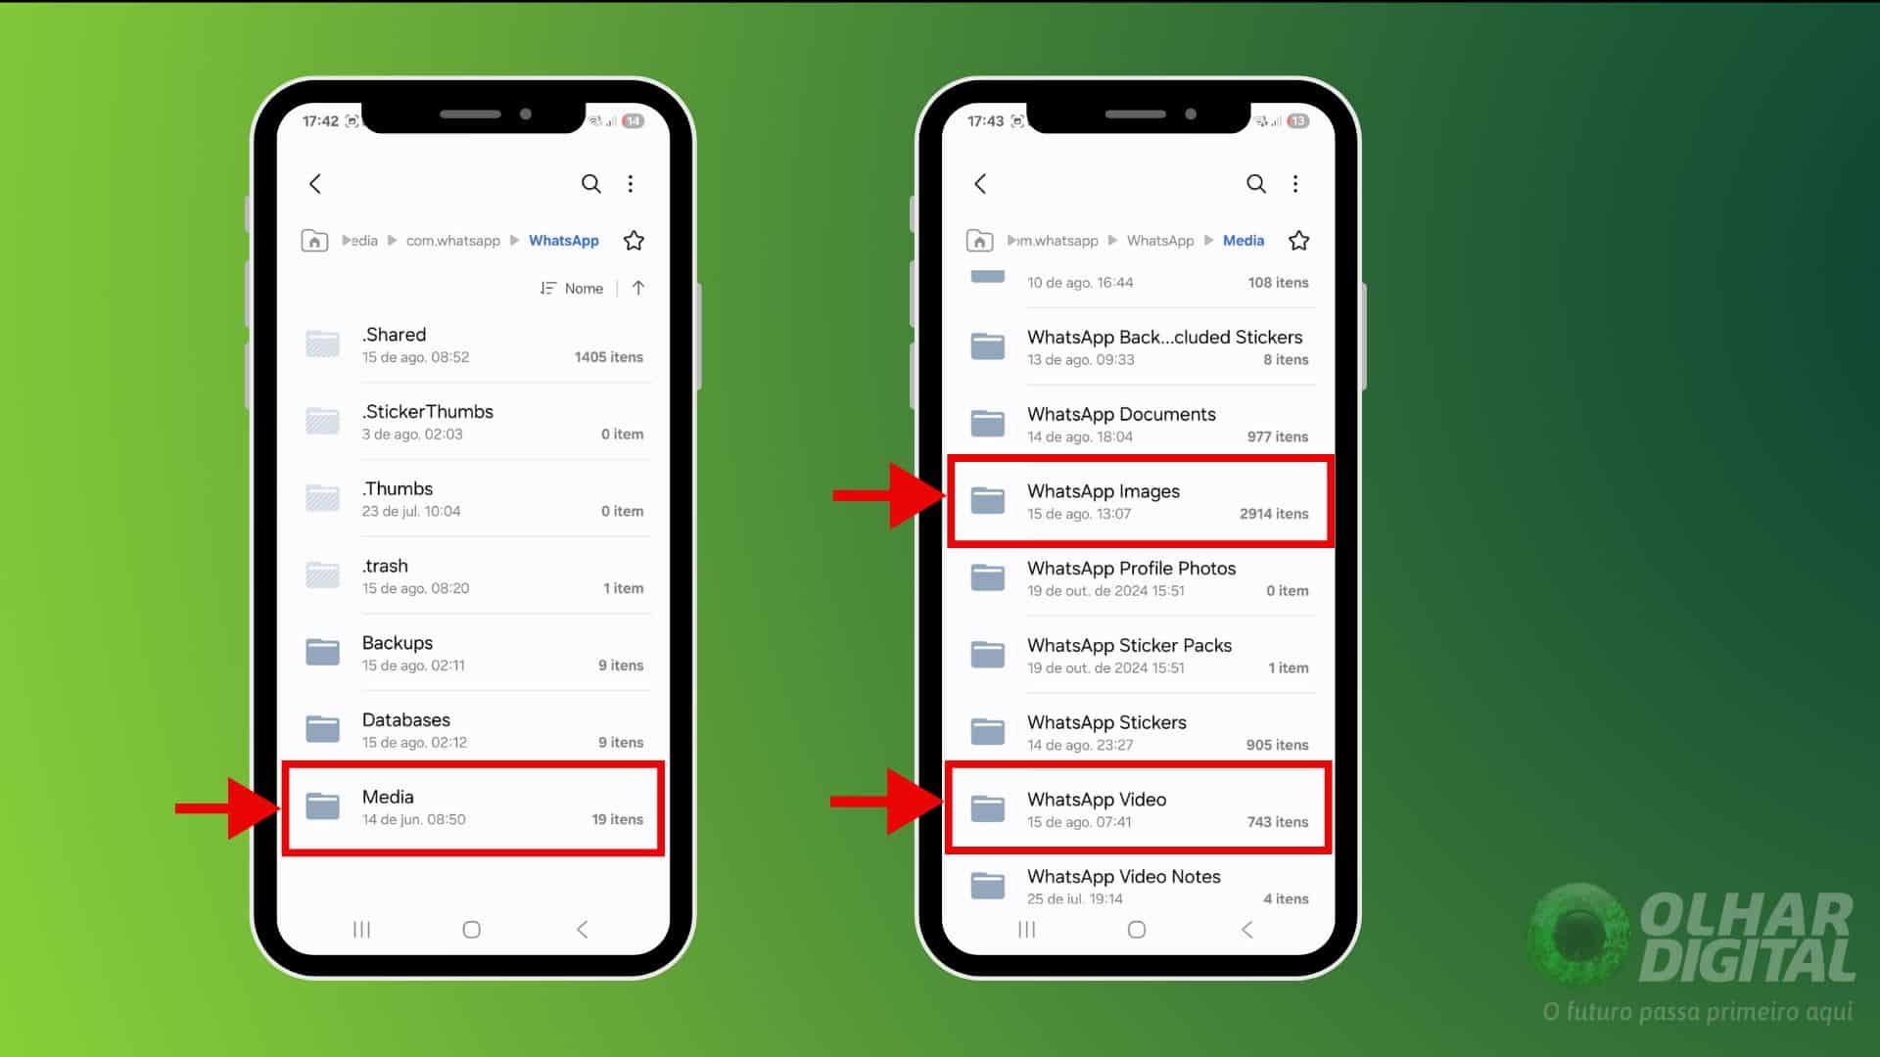This screenshot has height=1057, width=1880.
Task: Tap the folder icon beside Media
Action: point(322,806)
